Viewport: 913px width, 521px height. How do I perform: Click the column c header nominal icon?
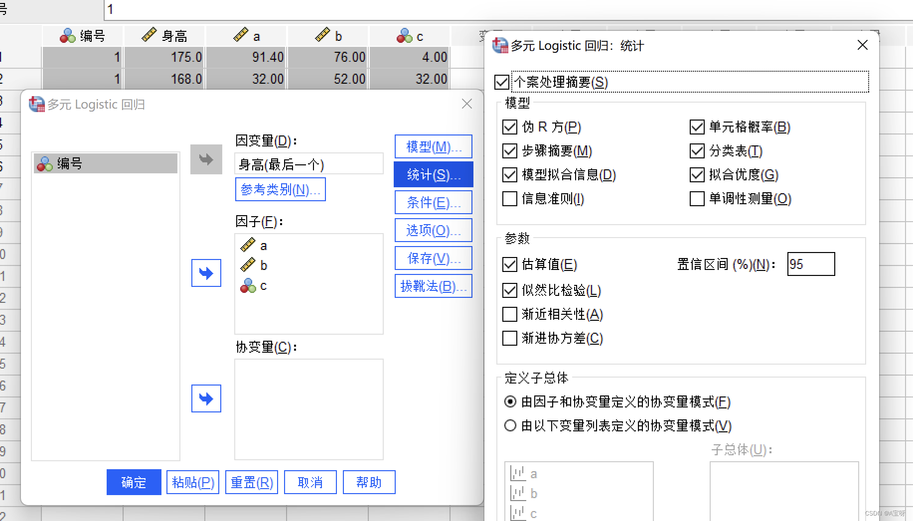pyautogui.click(x=404, y=36)
